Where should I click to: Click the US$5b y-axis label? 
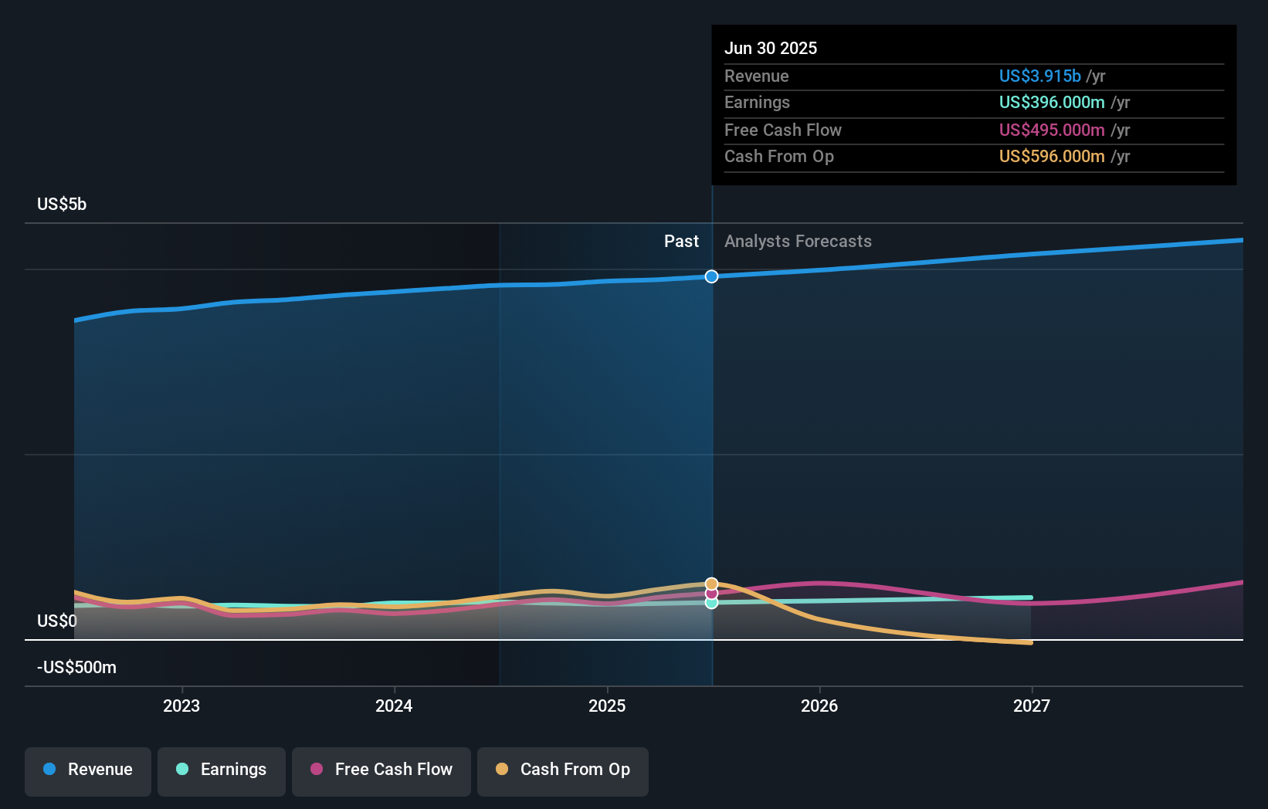[x=62, y=204]
